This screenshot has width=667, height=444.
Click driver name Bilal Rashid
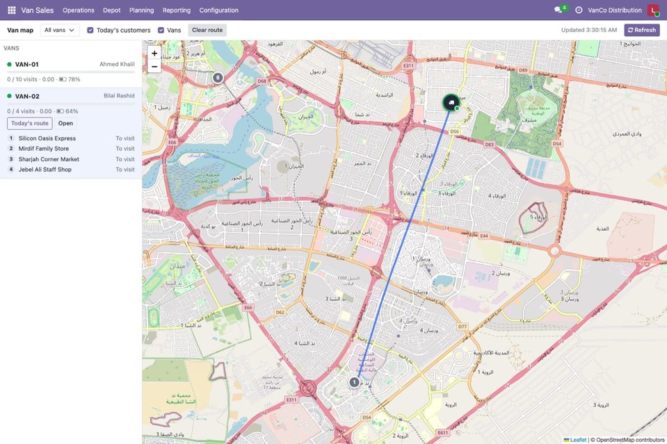pyautogui.click(x=119, y=96)
